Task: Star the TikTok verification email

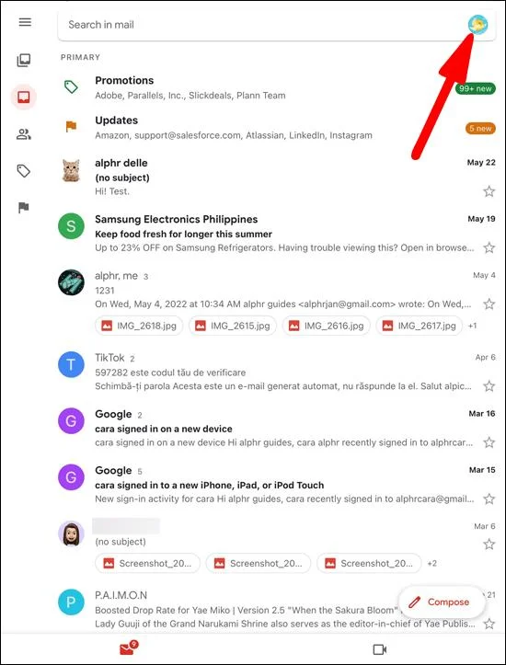Action: tap(489, 386)
